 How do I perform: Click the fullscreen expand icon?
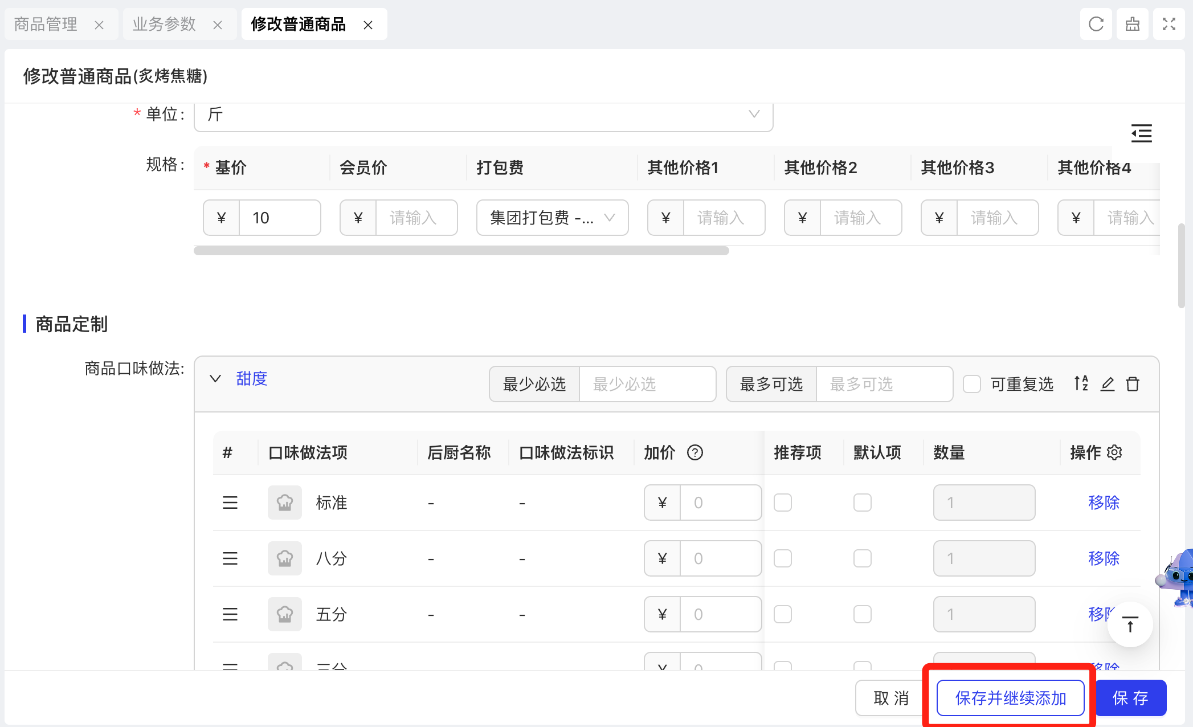pyautogui.click(x=1169, y=24)
